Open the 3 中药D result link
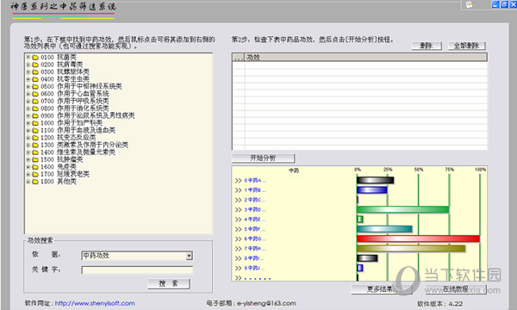This screenshot has width=517, height=310. [255, 210]
